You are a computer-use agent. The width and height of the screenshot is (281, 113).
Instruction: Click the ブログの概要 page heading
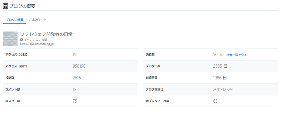(x=22, y=6)
